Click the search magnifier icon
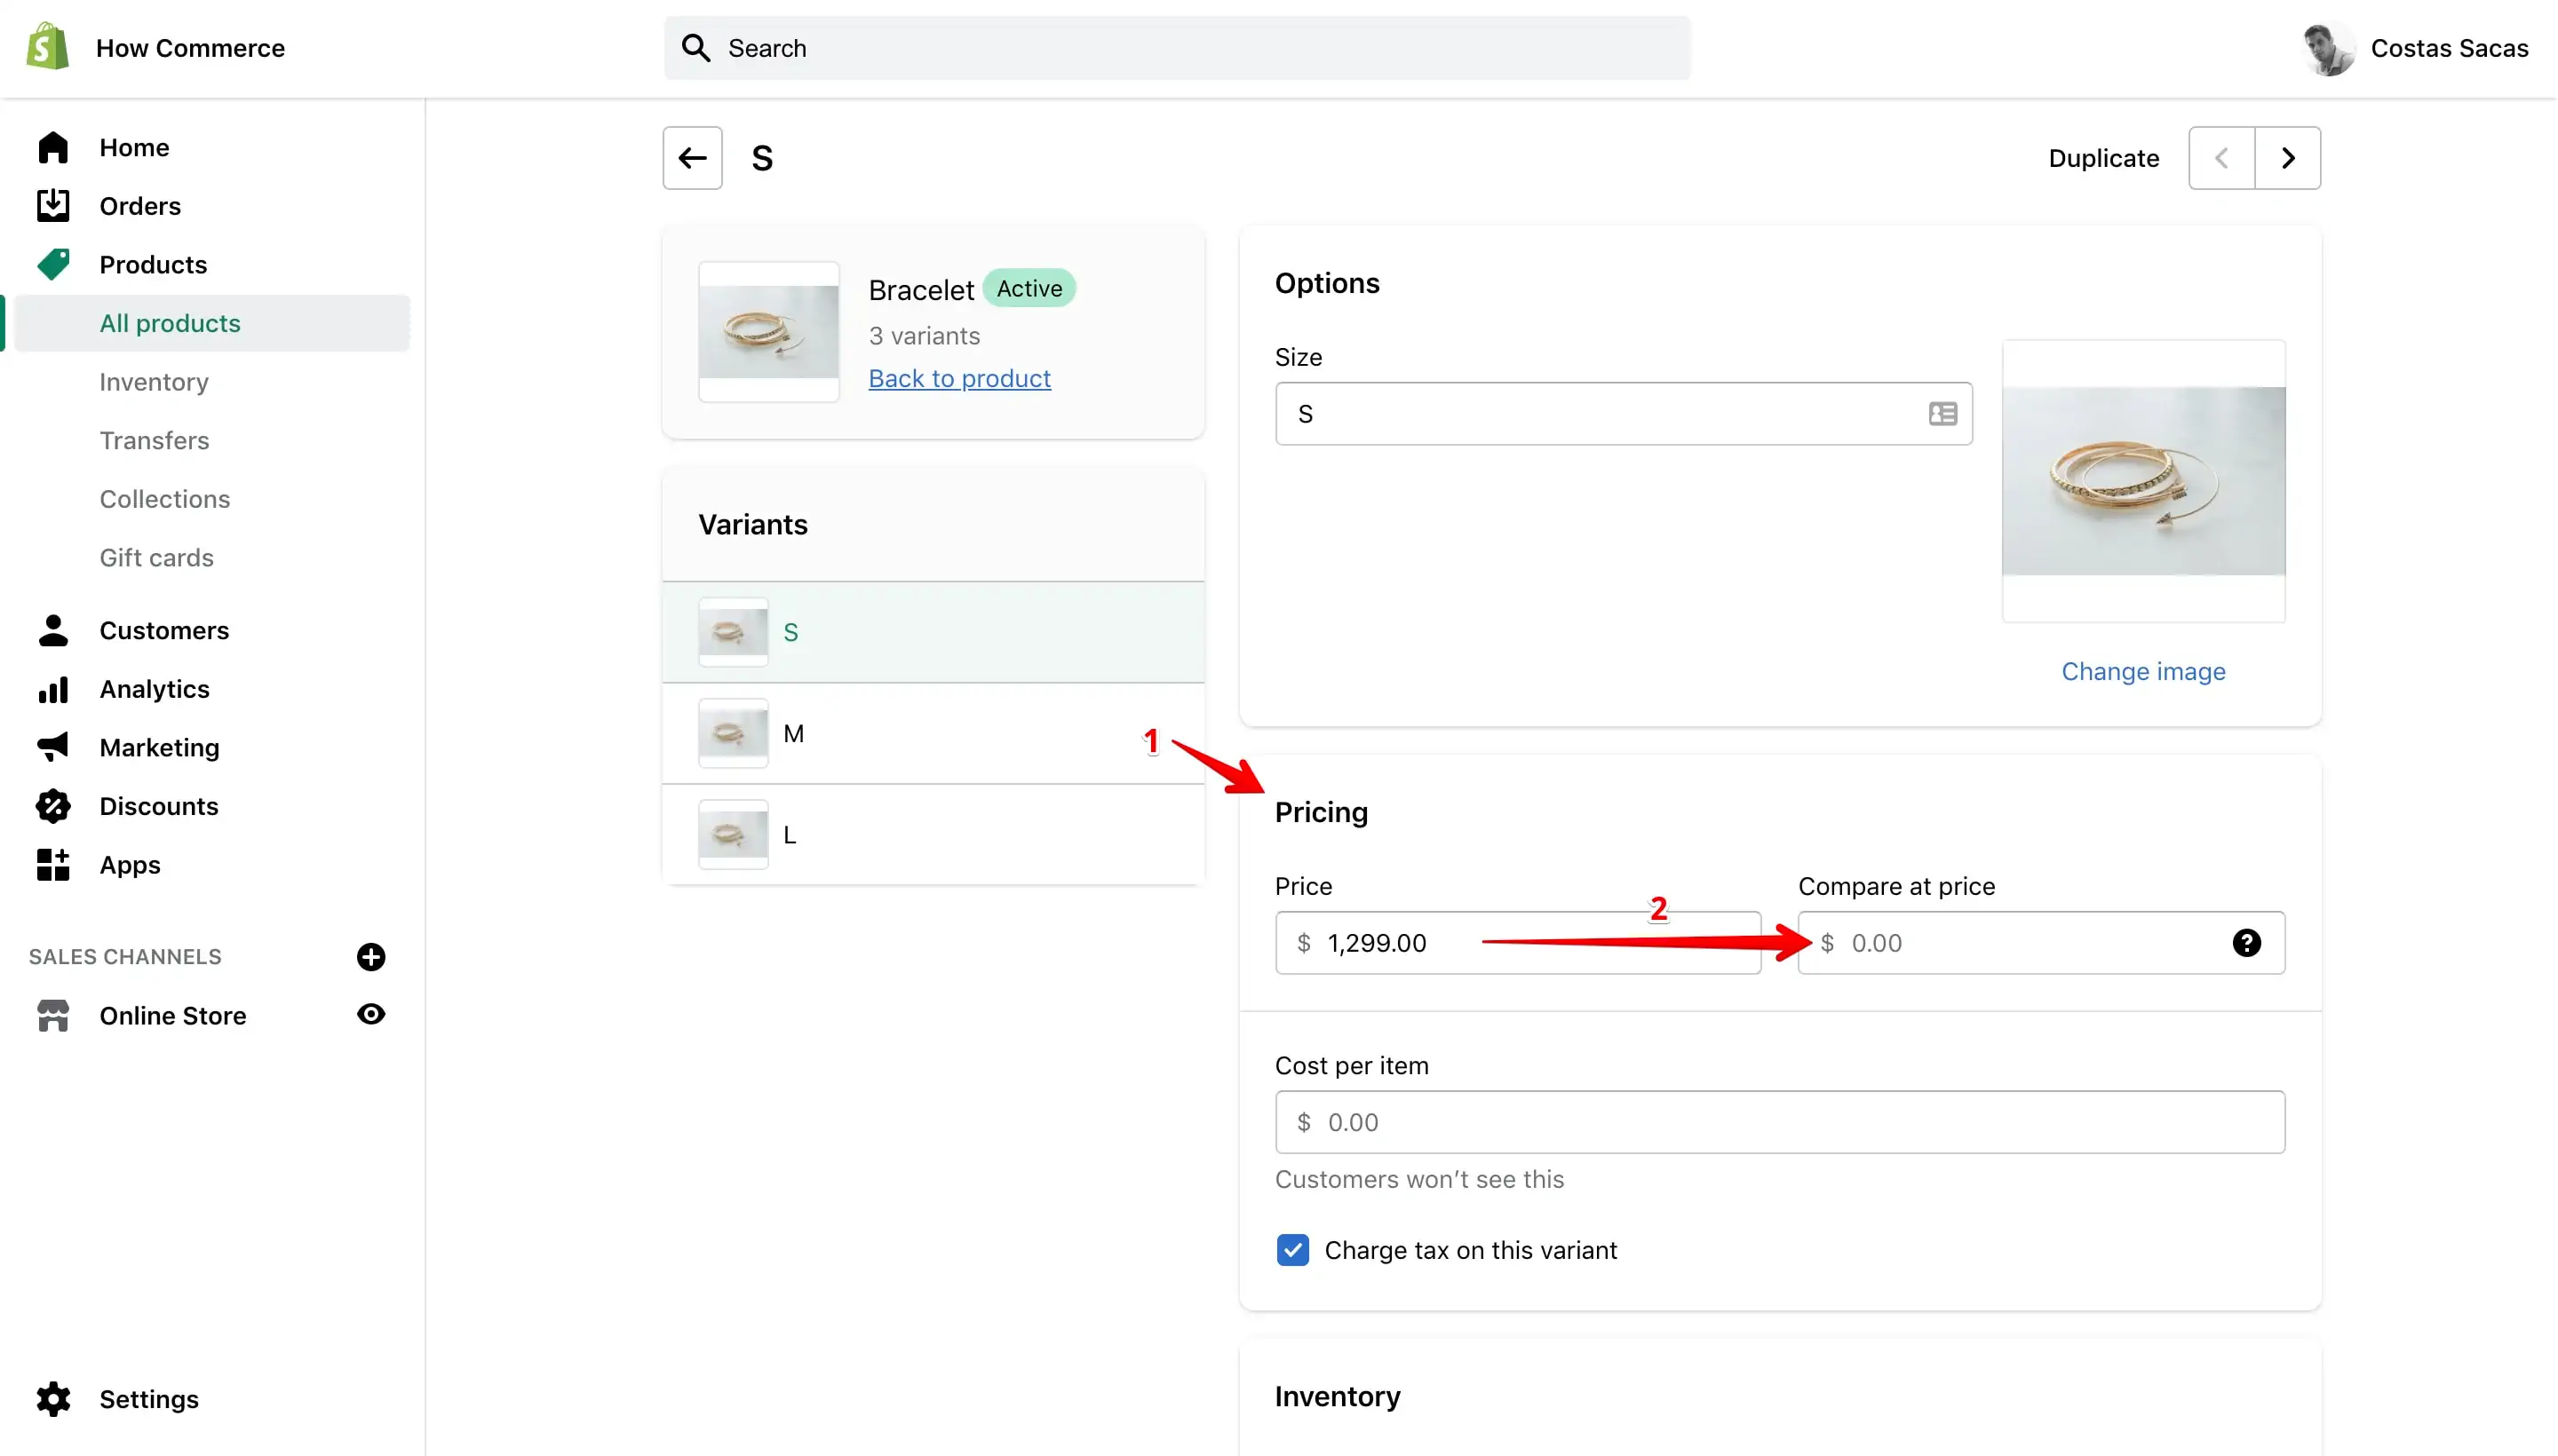This screenshot has height=1456, width=2558. click(x=695, y=48)
